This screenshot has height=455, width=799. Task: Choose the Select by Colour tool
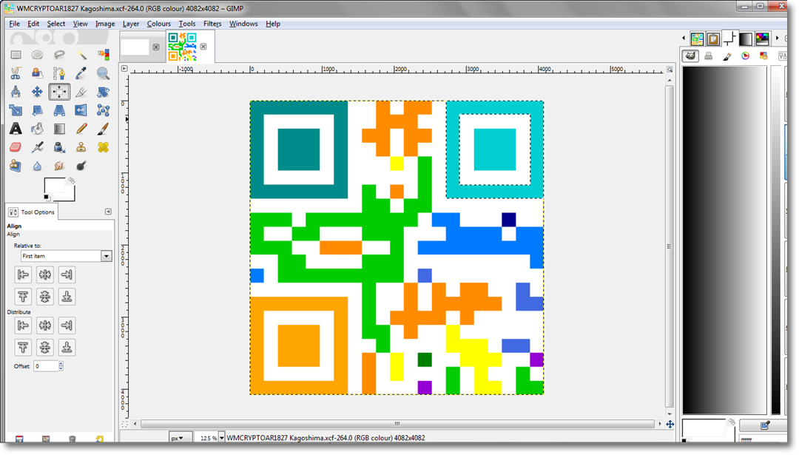103,55
